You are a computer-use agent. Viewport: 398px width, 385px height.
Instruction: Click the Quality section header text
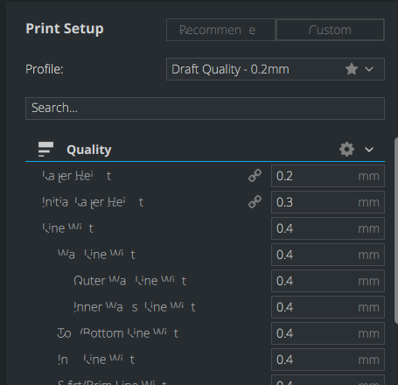pos(89,150)
